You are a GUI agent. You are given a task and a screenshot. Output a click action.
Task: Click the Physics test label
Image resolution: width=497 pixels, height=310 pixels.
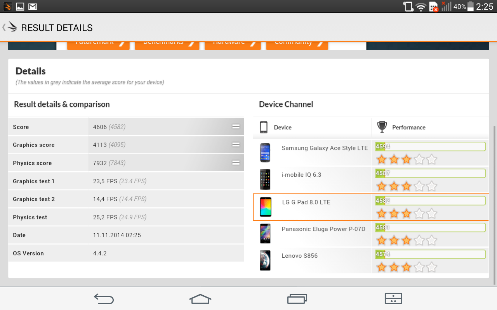[30, 217]
